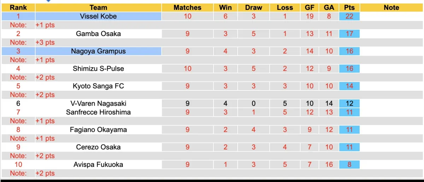424x182 pixels.
Task: Click Vissel Kobe's blue 22 points cell
Action: [349, 16]
